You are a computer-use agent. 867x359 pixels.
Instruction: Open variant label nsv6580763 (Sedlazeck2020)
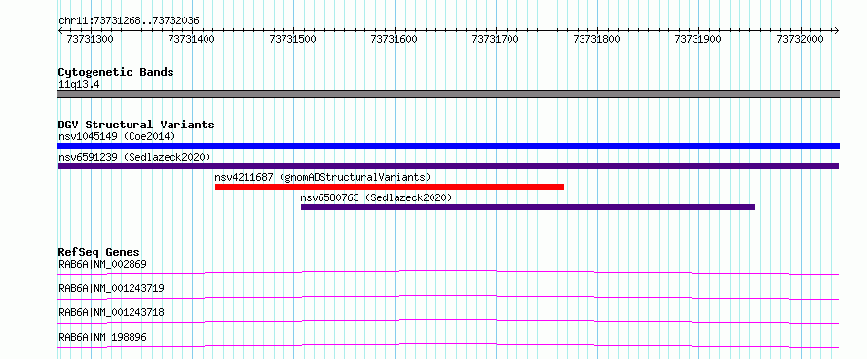tap(376, 197)
